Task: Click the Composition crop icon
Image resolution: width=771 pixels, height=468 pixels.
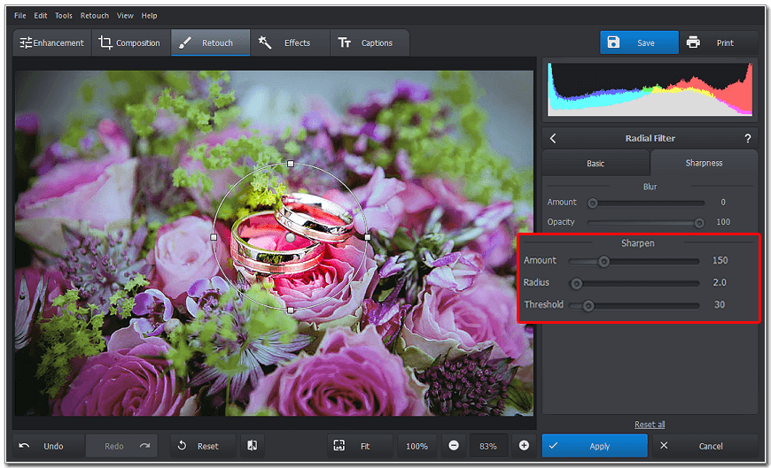Action: point(105,42)
